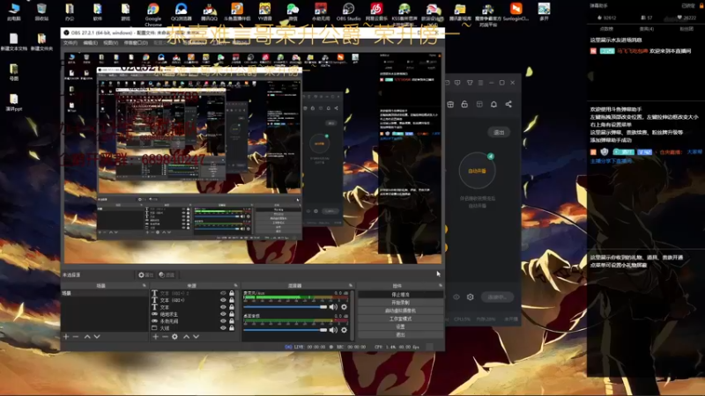Click the 属性 properties button above docks
The height and width of the screenshot is (396, 705).
click(145, 275)
